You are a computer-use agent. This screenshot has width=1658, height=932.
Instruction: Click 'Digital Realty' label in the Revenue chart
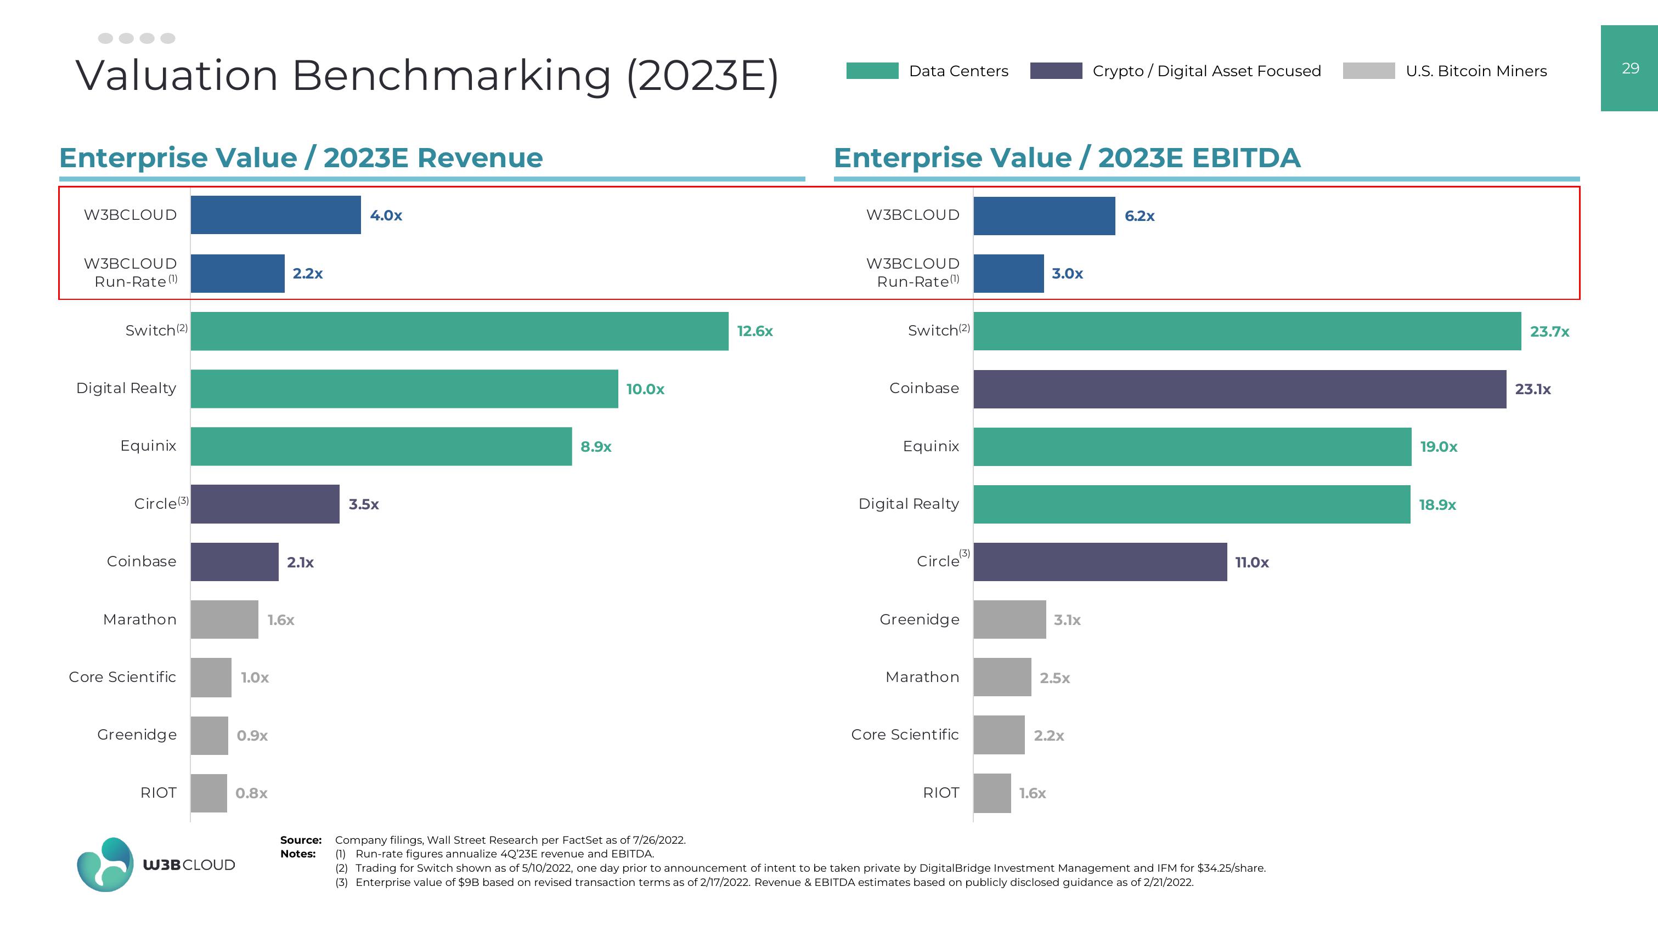(126, 388)
